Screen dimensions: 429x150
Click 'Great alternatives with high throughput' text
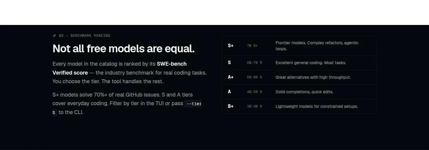(x=313, y=77)
